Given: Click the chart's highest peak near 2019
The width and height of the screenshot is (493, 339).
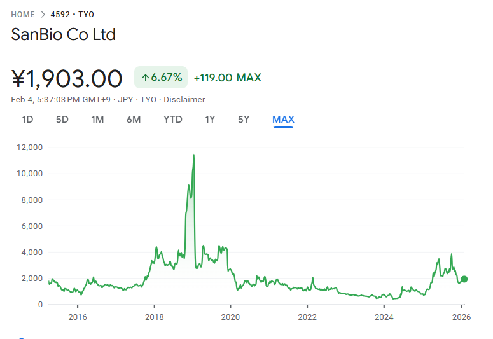Looking at the screenshot, I should pos(193,155).
